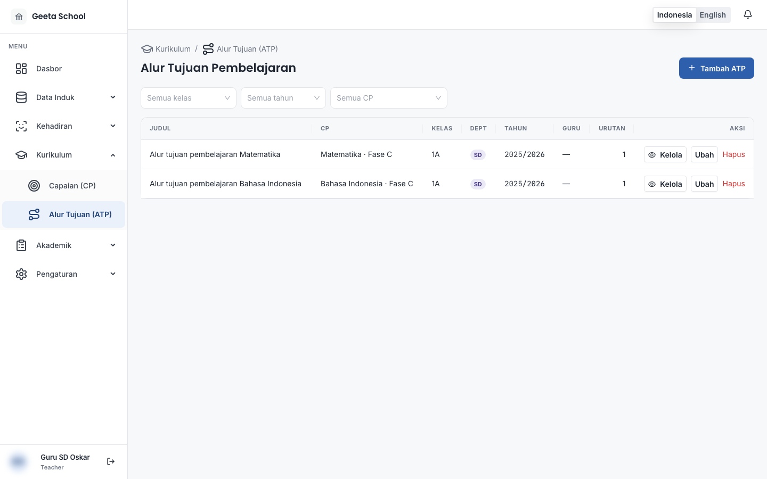Click the logout icon beside Guru SD Oskar
The height and width of the screenshot is (479, 767).
pyautogui.click(x=111, y=461)
